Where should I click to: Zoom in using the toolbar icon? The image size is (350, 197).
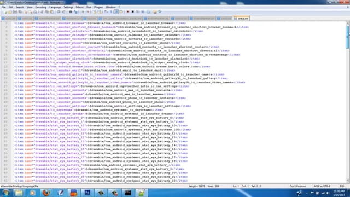click(x=83, y=12)
